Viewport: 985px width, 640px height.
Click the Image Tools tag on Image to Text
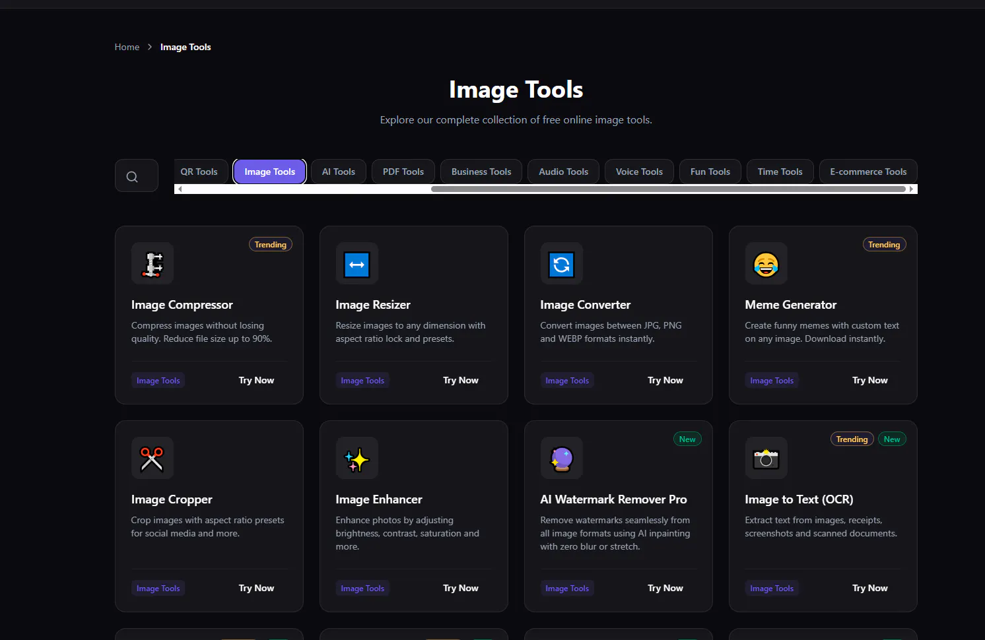coord(772,589)
